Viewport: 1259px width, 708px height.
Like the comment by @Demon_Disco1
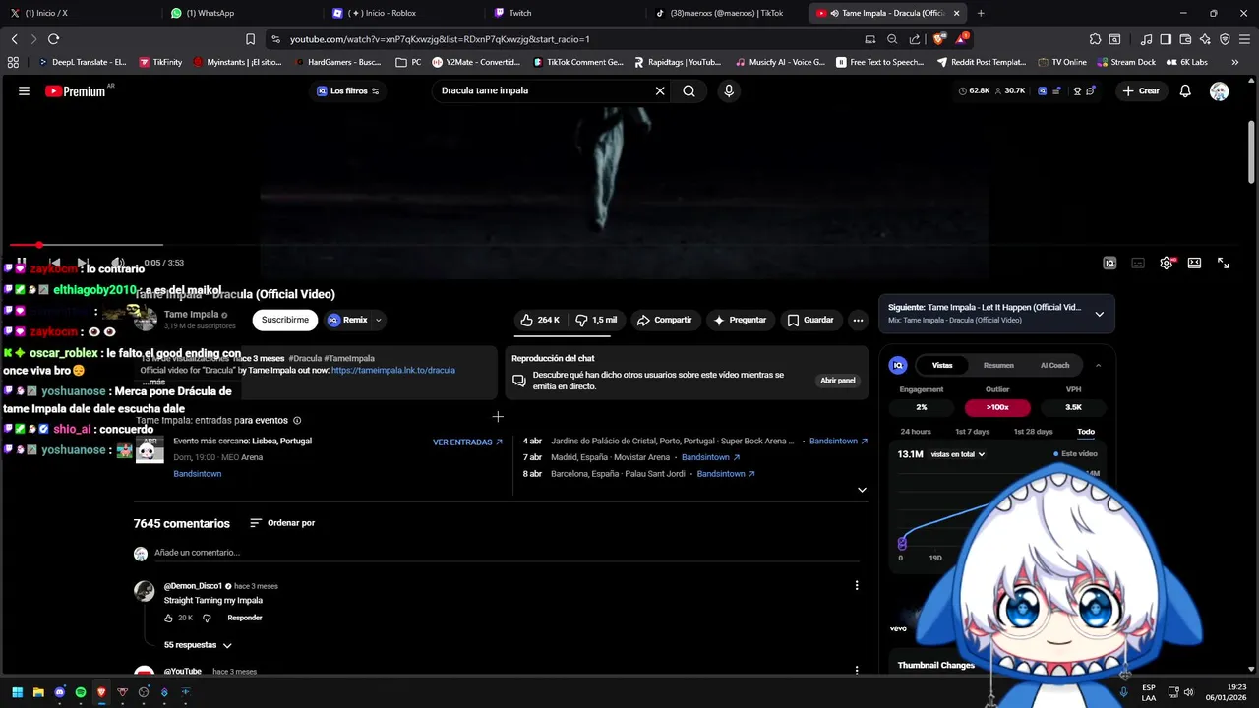point(169,618)
